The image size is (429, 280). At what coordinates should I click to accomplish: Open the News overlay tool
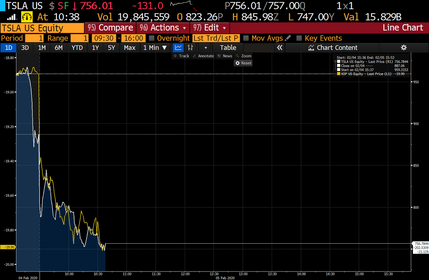click(225, 56)
